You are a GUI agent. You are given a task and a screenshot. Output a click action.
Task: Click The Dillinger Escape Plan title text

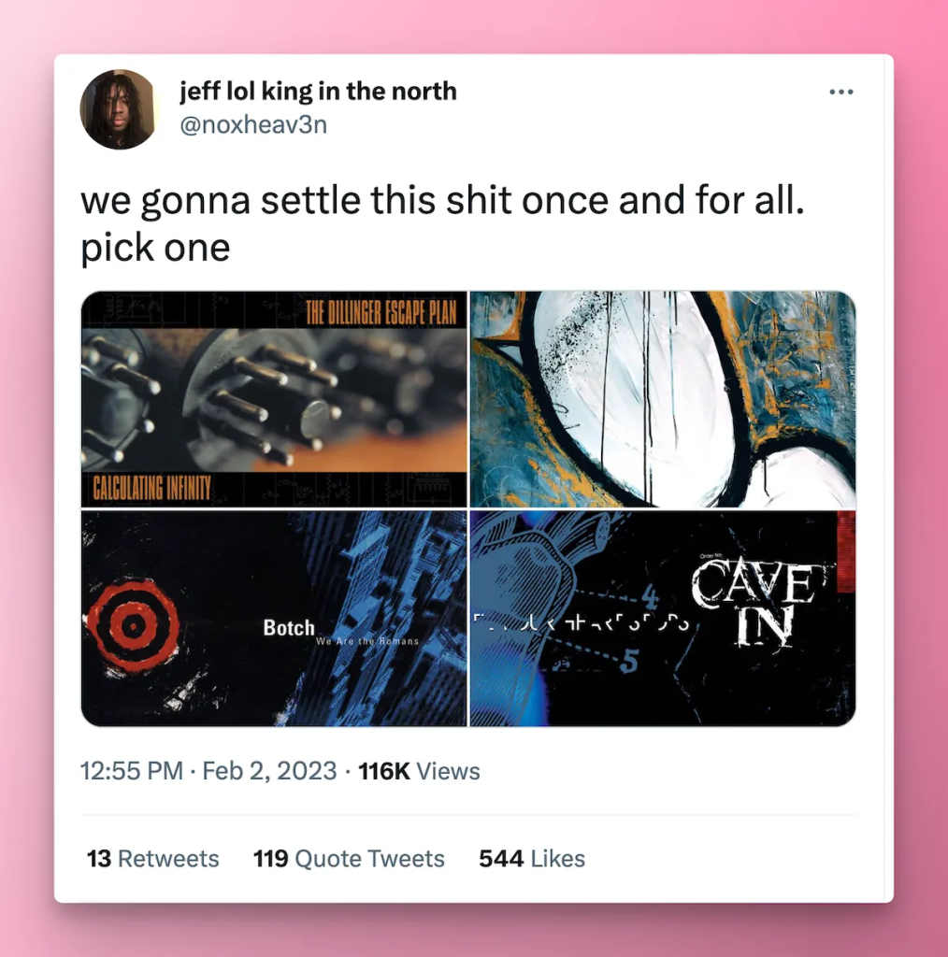click(381, 314)
